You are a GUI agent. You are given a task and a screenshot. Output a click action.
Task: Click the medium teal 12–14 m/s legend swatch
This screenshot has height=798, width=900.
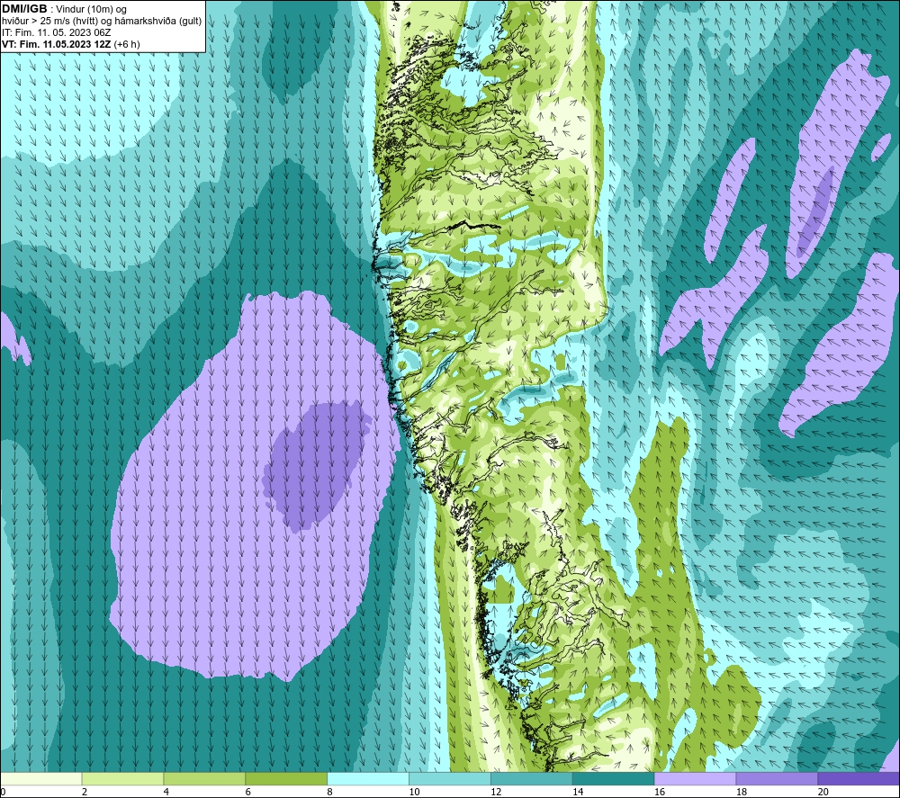pyautogui.click(x=532, y=778)
